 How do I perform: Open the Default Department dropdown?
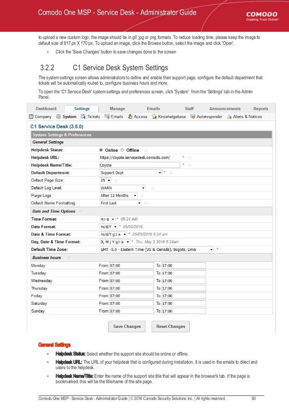pyautogui.click(x=130, y=173)
